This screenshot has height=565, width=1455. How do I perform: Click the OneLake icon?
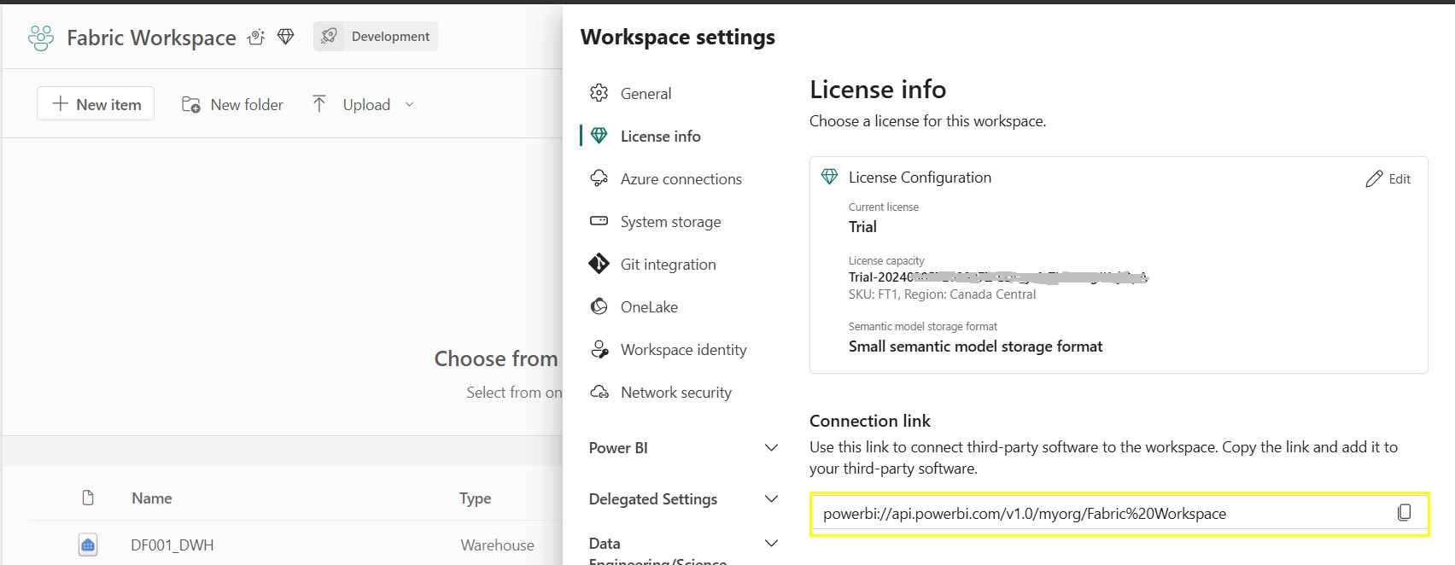click(x=599, y=306)
